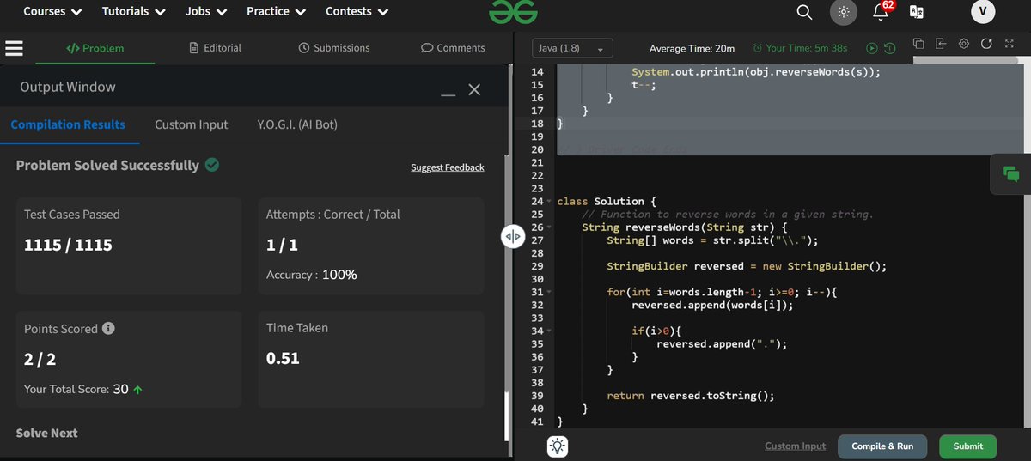Switch to the Editorial tab
The image size is (1031, 461).
216,48
